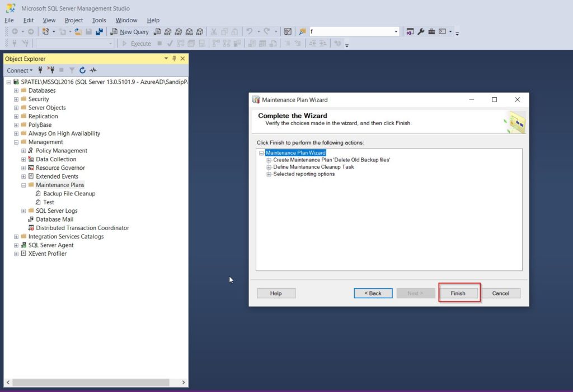Click the Connect Object Explorer plug icon
This screenshot has height=392, width=573.
(40, 70)
